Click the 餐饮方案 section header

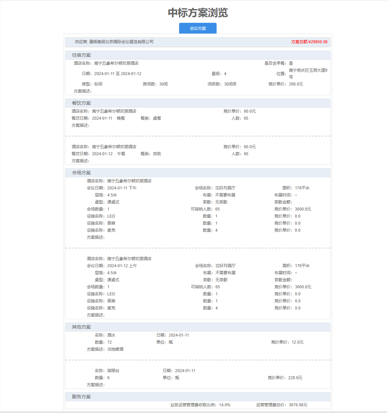(81, 103)
